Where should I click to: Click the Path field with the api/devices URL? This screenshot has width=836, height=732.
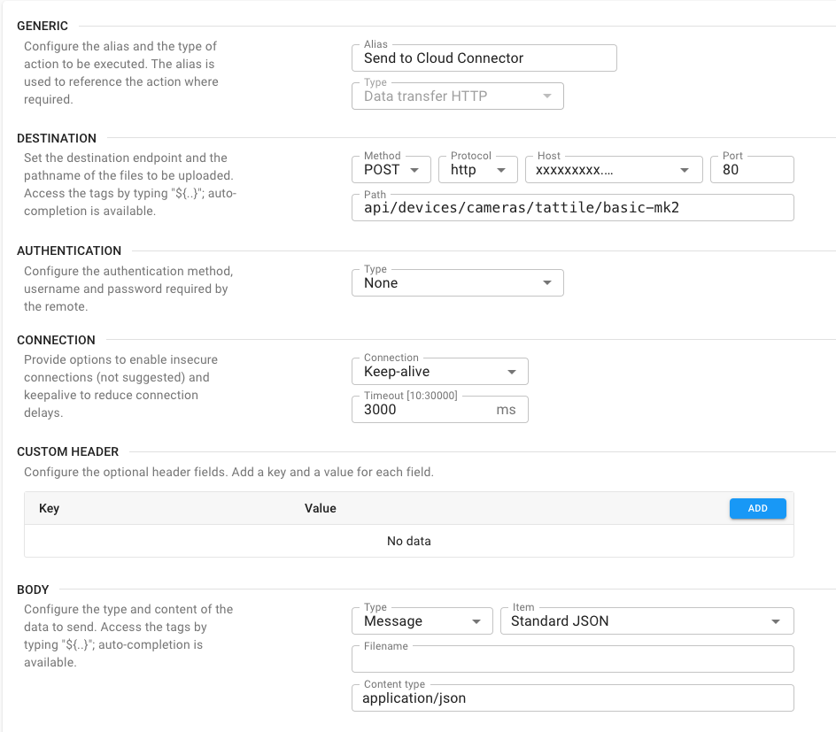tap(572, 208)
